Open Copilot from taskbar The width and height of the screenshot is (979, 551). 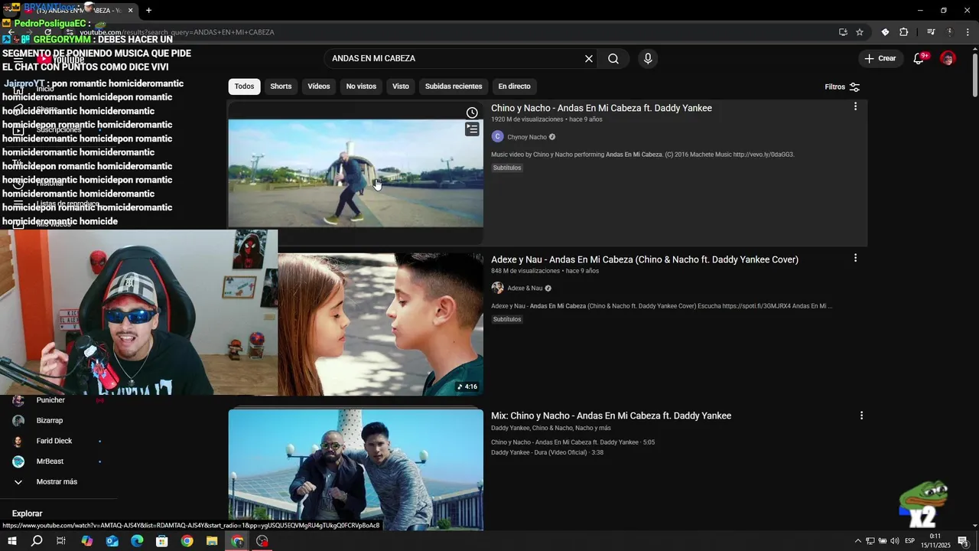click(87, 541)
